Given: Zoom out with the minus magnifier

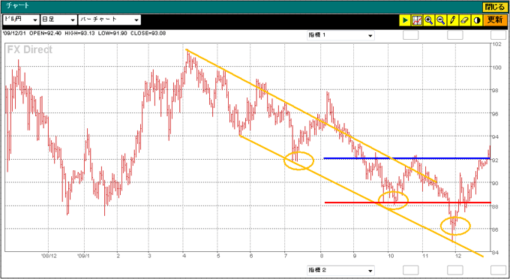Looking at the screenshot, I should coord(441,20).
